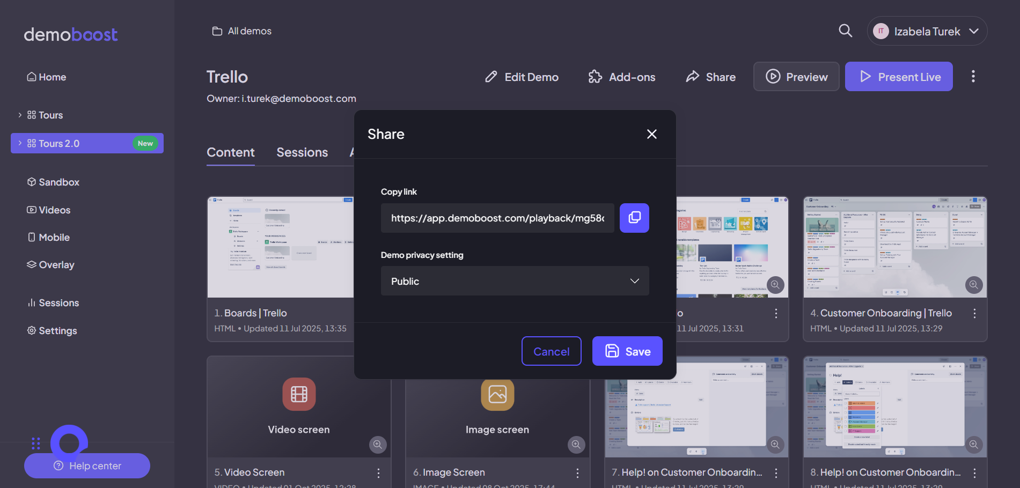Zoom screen 8 Help thumbnail
Viewport: 1020px width, 488px height.
[973, 445]
